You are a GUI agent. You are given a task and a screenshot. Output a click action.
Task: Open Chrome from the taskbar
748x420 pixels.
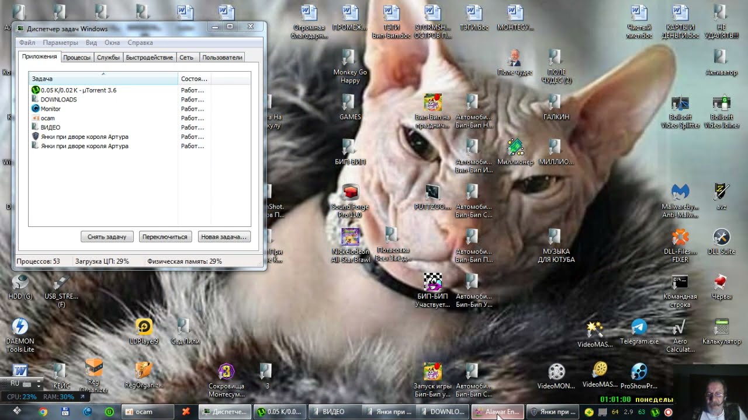pos(43,412)
